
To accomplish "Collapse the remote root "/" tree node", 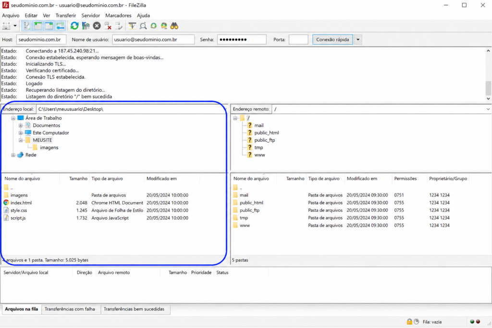I will click(x=235, y=118).
